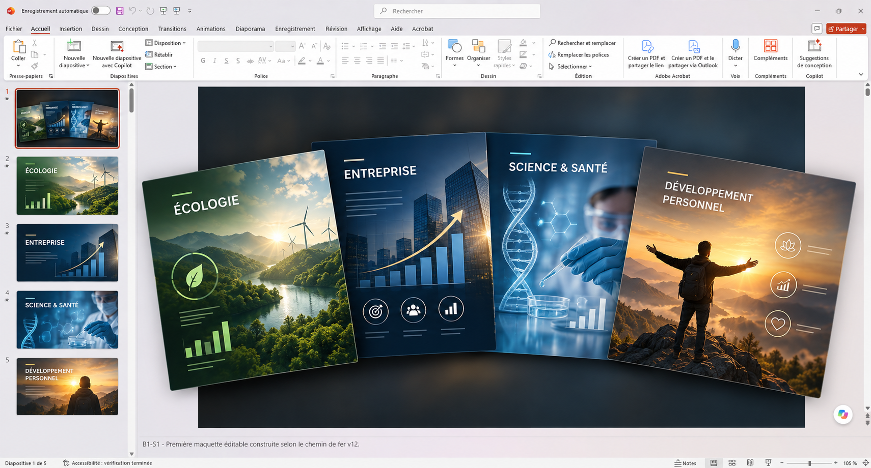Viewport: 871px width, 468px height.
Task: Open the text highlight color dropdown
Action: pyautogui.click(x=310, y=61)
